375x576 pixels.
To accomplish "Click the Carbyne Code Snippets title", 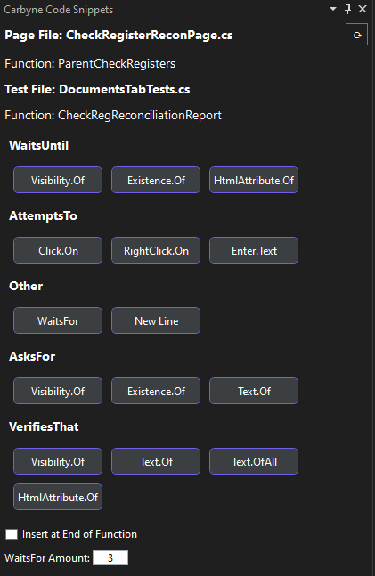I will tap(59, 10).
